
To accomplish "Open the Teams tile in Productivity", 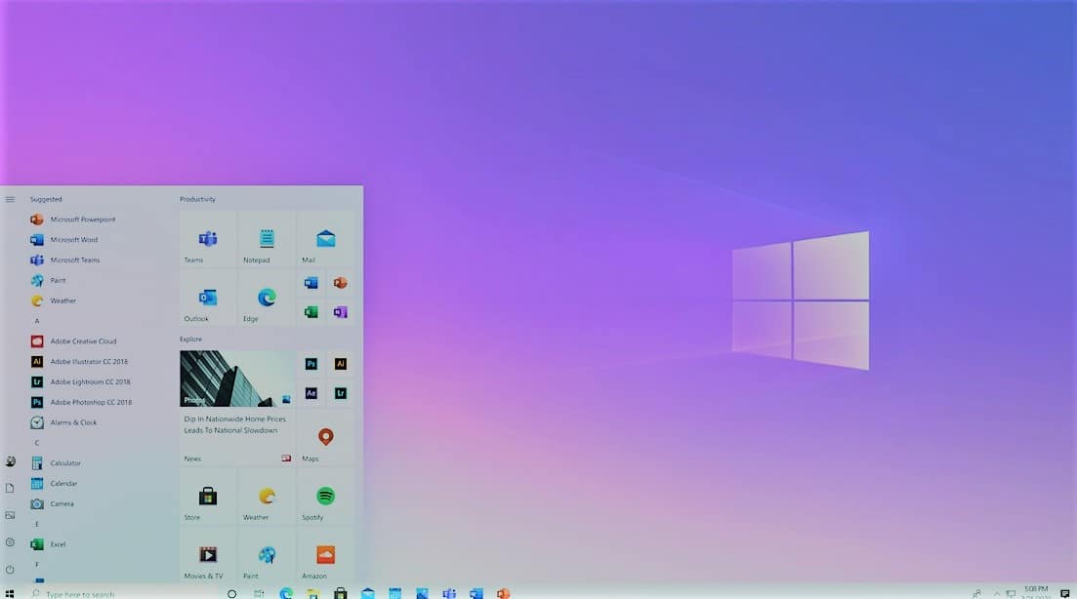I will [207, 239].
